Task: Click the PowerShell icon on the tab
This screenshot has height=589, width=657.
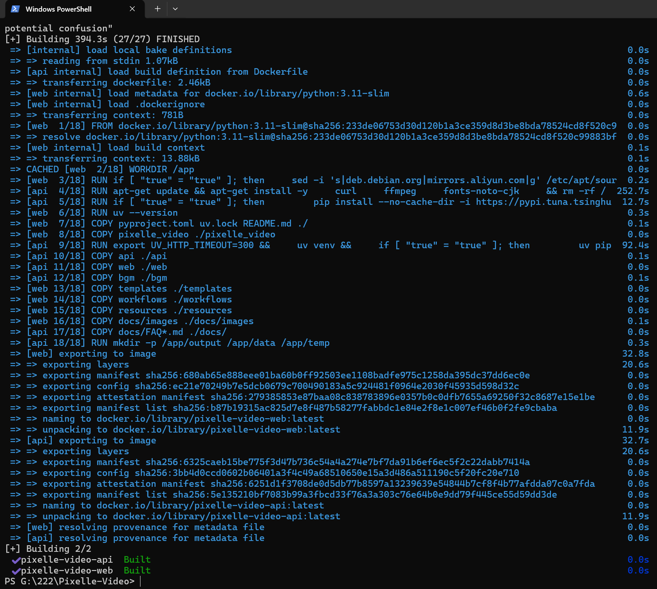Action: click(x=15, y=9)
